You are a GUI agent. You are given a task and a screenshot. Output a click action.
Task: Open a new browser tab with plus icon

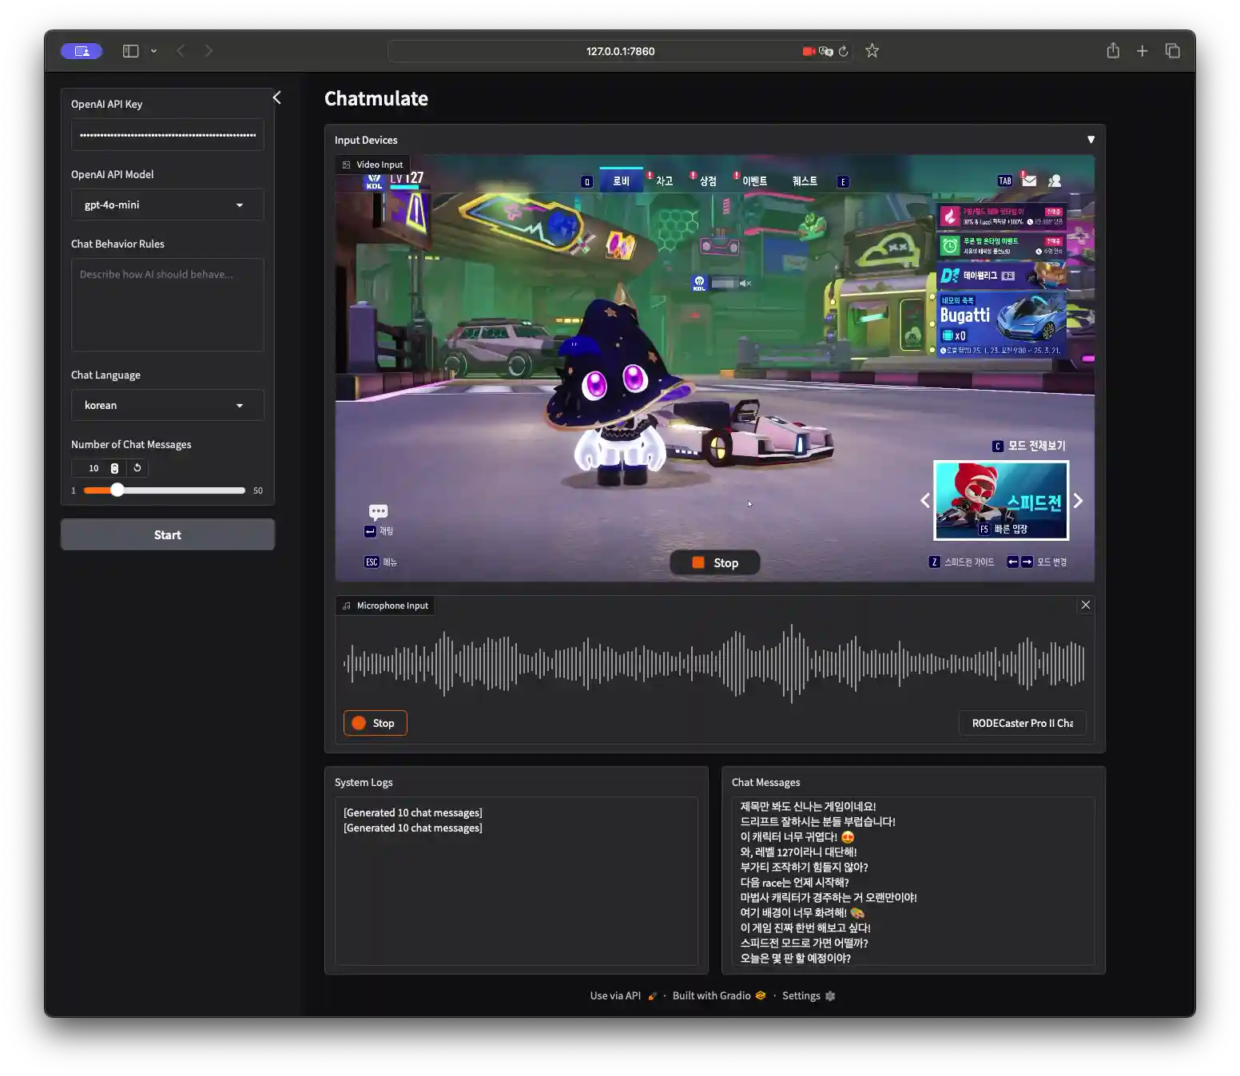[1142, 51]
